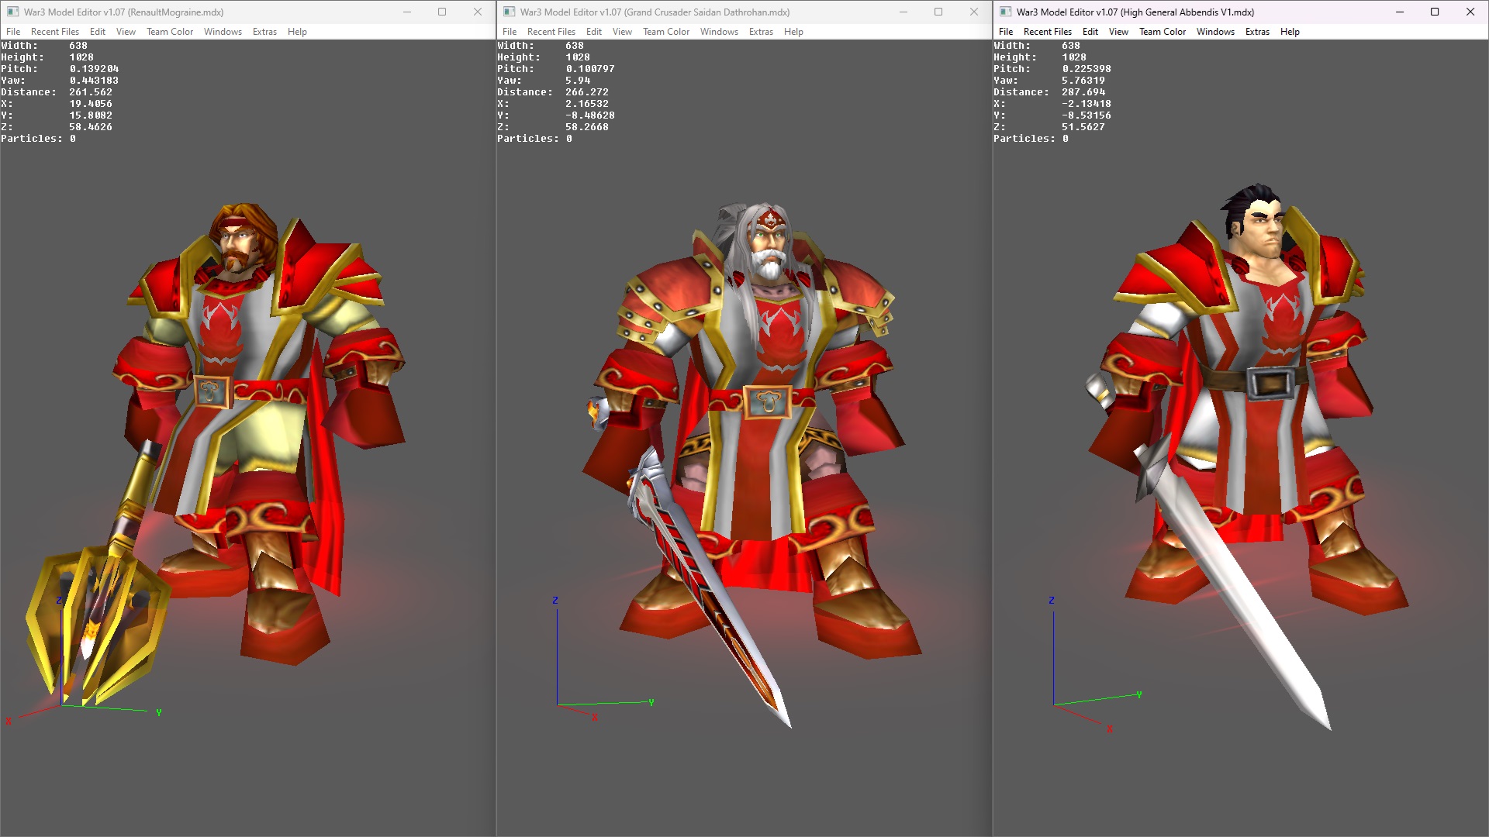
Task: Close the RenaultMograine.mdx window
Action: [x=478, y=12]
